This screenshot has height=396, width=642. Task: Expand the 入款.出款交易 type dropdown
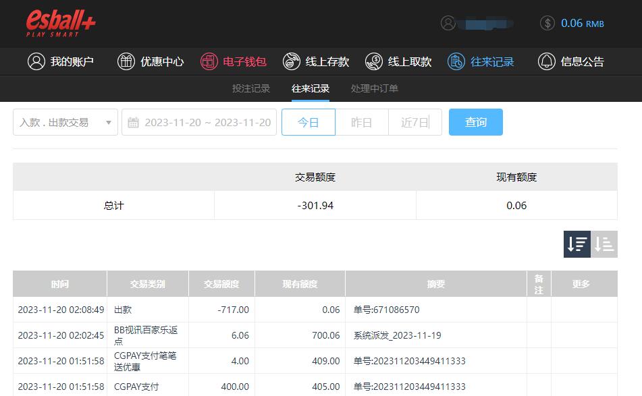tap(65, 122)
